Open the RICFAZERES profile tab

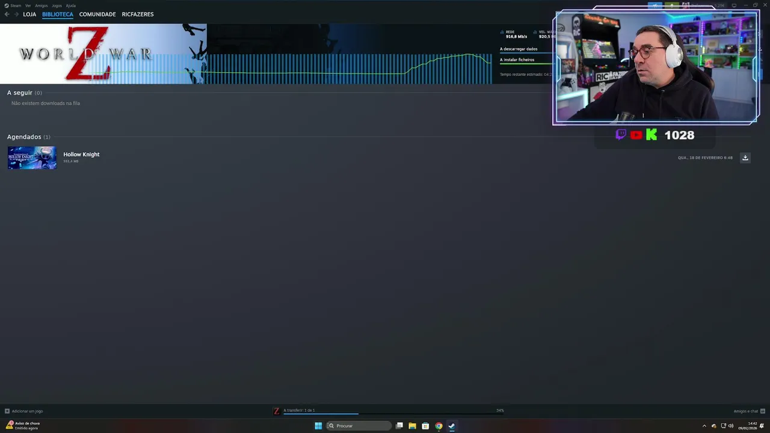[138, 14]
